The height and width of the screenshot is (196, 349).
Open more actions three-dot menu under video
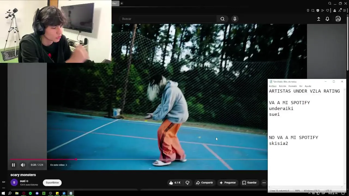(264, 183)
